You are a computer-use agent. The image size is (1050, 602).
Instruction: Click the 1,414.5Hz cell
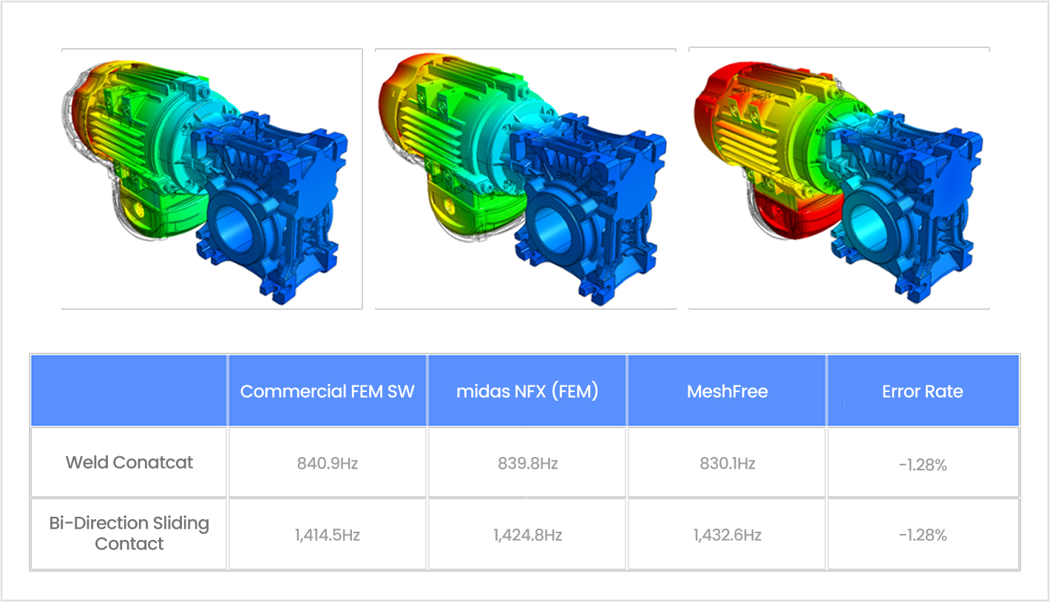pyautogui.click(x=328, y=535)
